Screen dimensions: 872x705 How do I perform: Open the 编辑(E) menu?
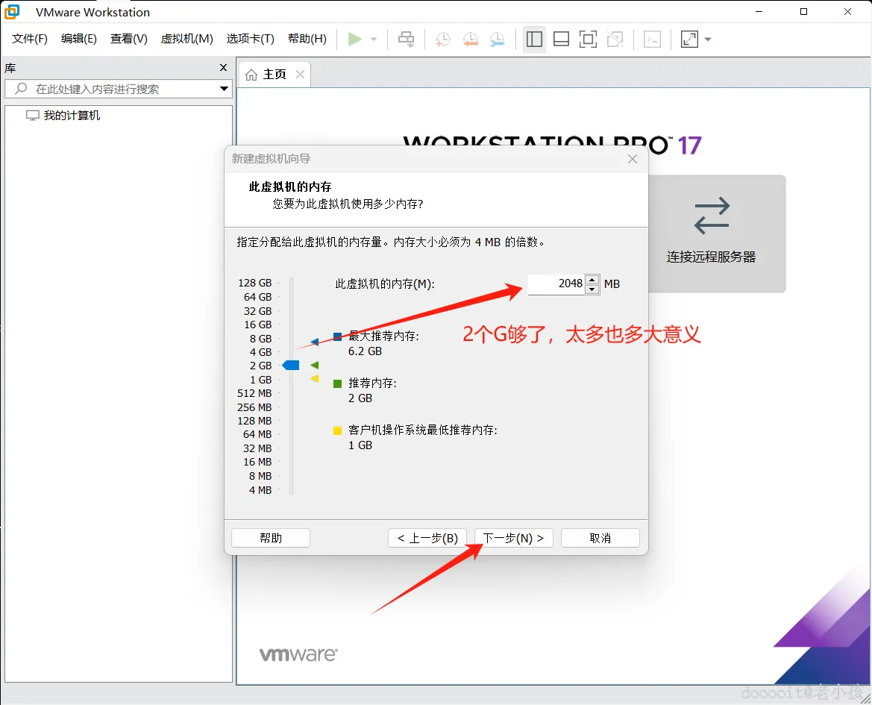click(79, 38)
